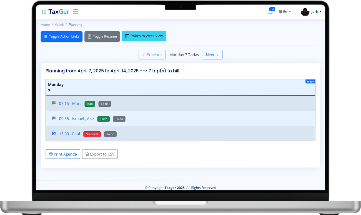The image size is (361, 215).
Task: Navigate to Home in the breadcrumb
Action: [45, 25]
